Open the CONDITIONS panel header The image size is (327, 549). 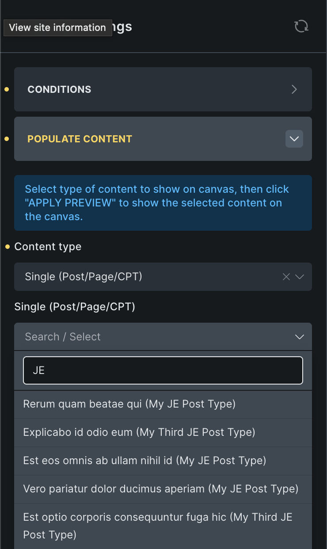tap(133, 89)
